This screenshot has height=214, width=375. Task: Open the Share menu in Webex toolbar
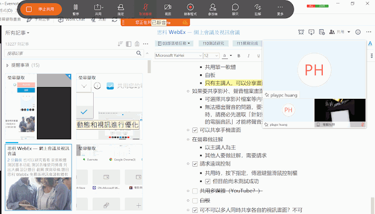pyautogui.click(x=98, y=9)
